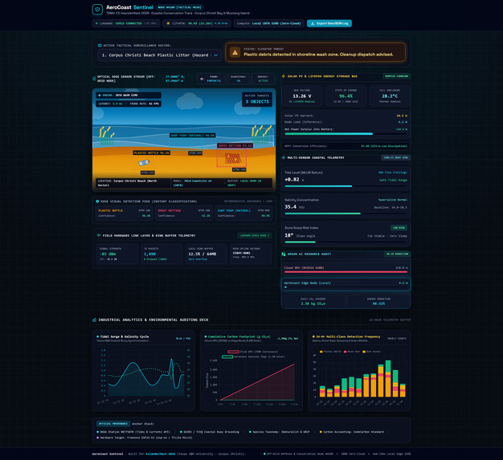
Task: Click the AeroCoast Sentinel shield logo
Action: 97,10
